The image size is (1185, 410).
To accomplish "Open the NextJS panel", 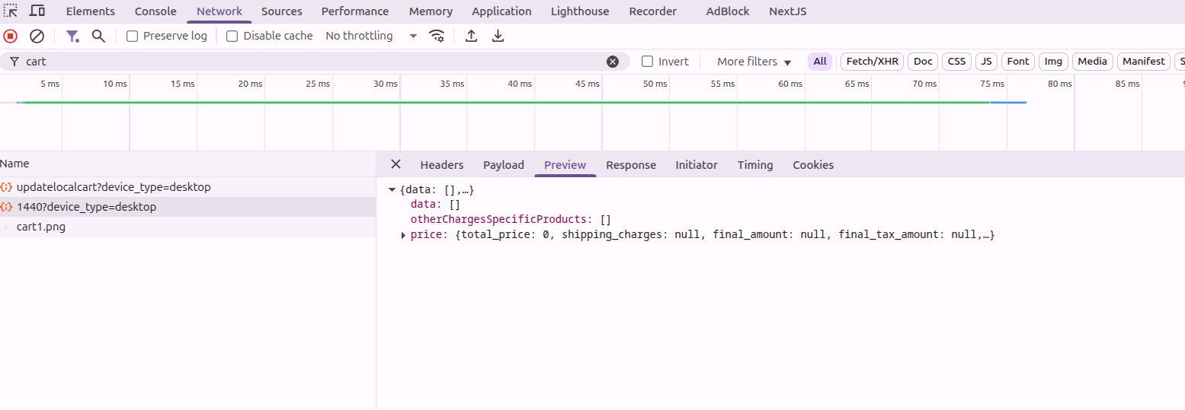I will click(x=788, y=11).
